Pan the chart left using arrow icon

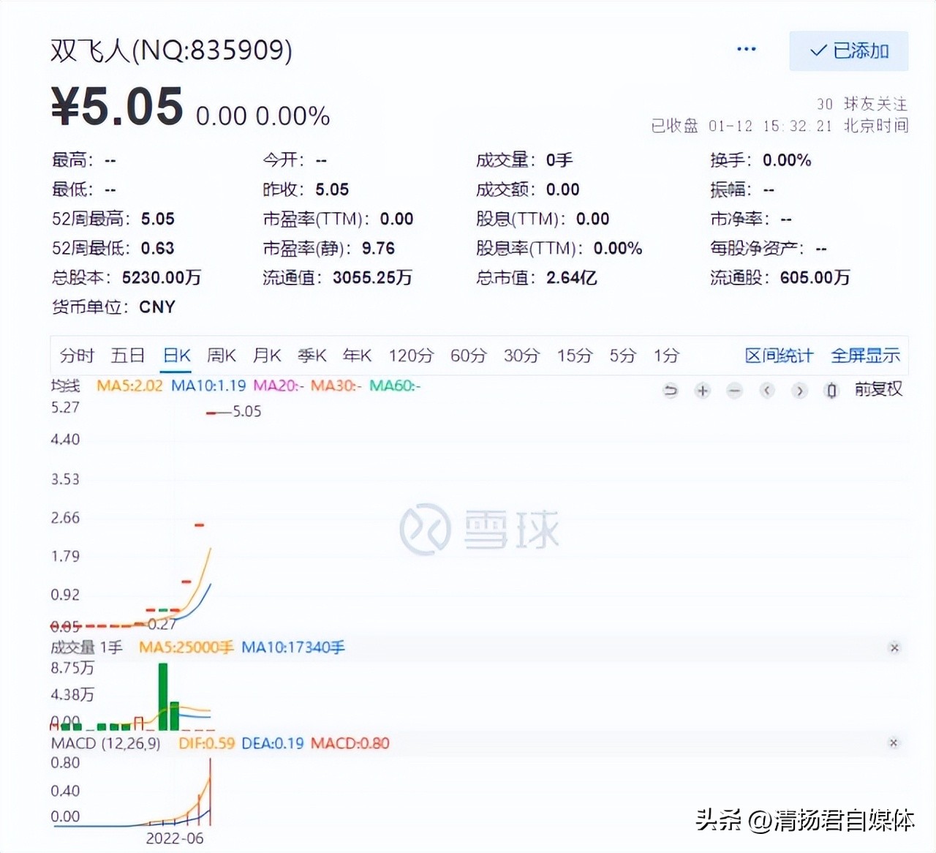click(x=766, y=391)
